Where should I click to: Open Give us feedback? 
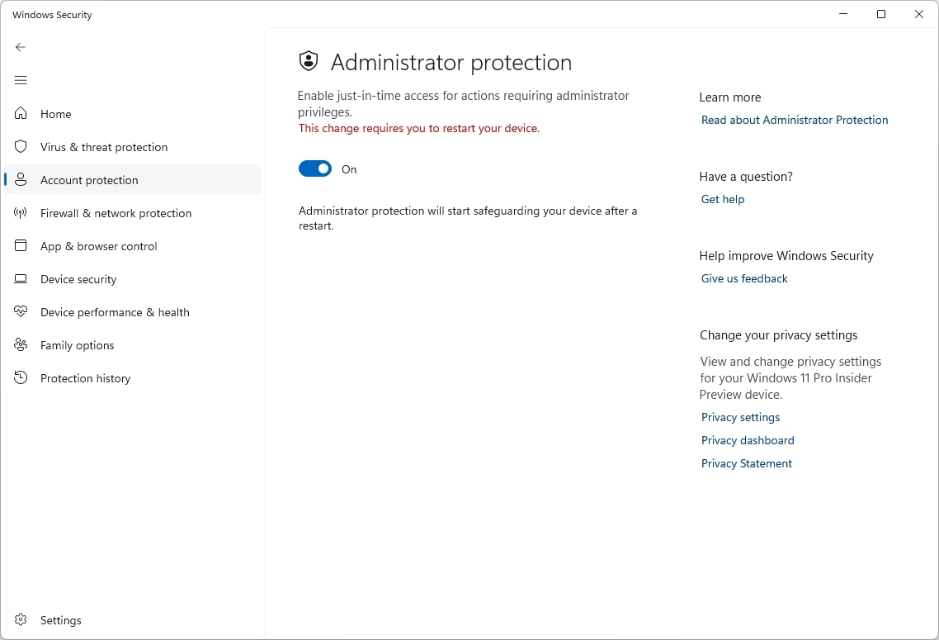tap(743, 278)
